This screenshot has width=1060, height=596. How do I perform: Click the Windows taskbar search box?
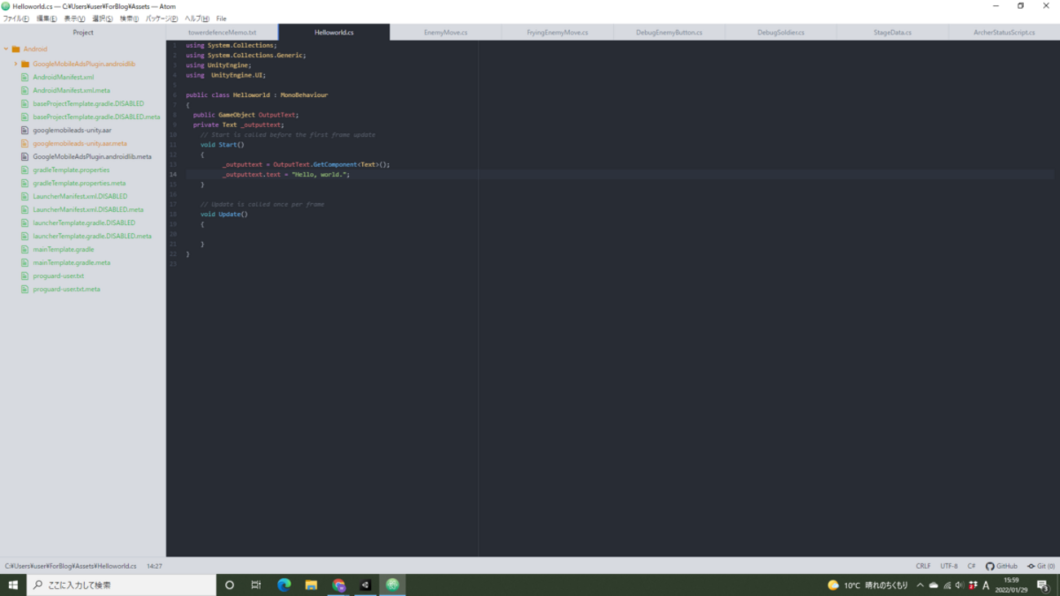tap(122, 585)
